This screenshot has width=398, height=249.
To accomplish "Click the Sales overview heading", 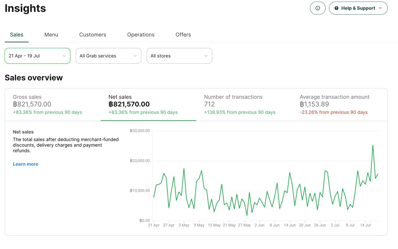I will pos(34,78).
